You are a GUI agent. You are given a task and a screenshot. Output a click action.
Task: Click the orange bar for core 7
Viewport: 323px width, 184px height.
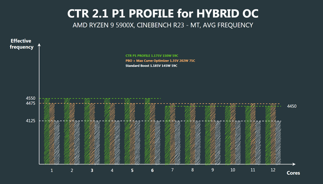coord(172,134)
